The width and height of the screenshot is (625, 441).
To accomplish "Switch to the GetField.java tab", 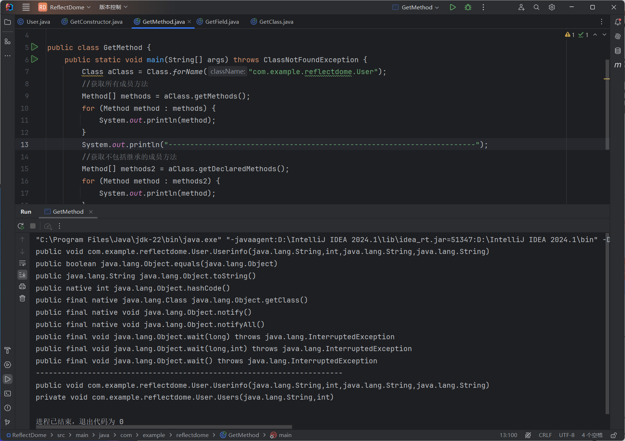I will click(222, 22).
